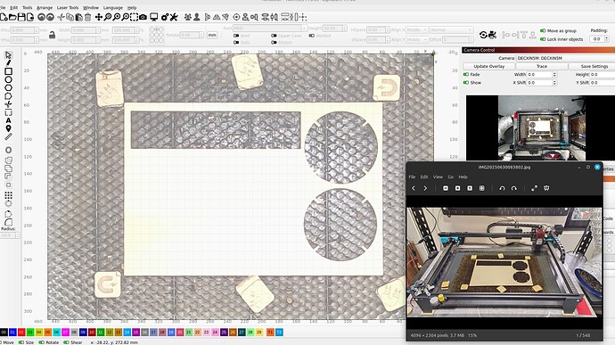
Task: Select the Measure ruler tool
Action: (8, 137)
